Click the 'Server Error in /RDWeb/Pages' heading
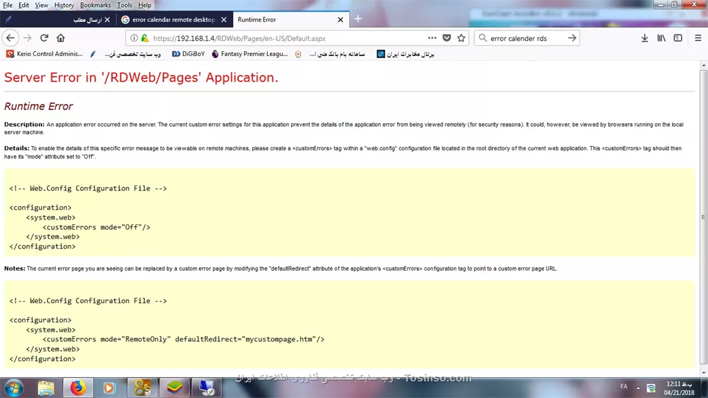Screen dimensions: 708x398 (141, 78)
